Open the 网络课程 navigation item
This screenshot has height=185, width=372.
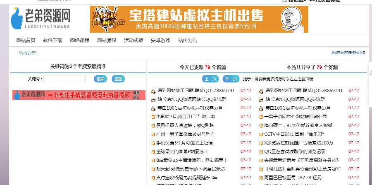79,41
